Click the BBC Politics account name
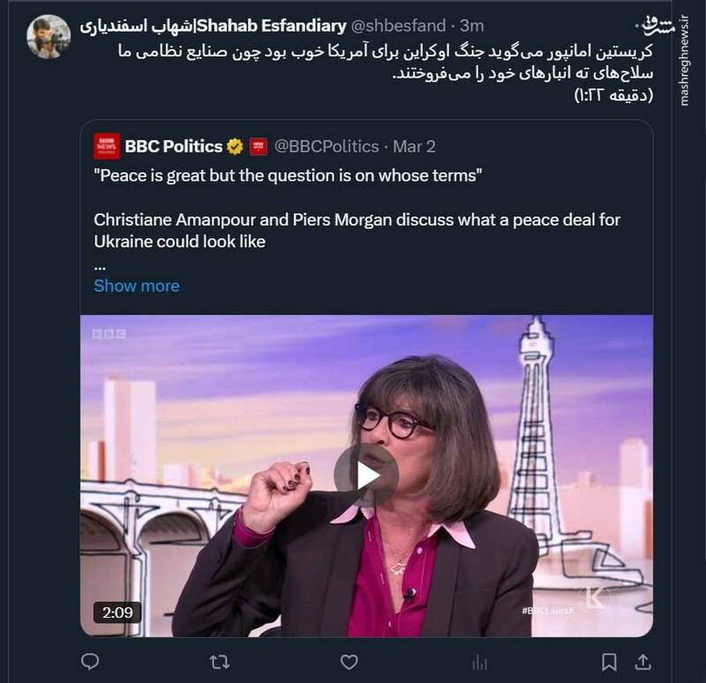 click(x=174, y=146)
